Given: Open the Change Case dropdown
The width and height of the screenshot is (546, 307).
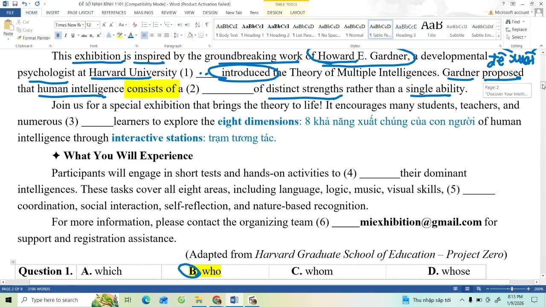Looking at the screenshot, I should tap(123, 25).
